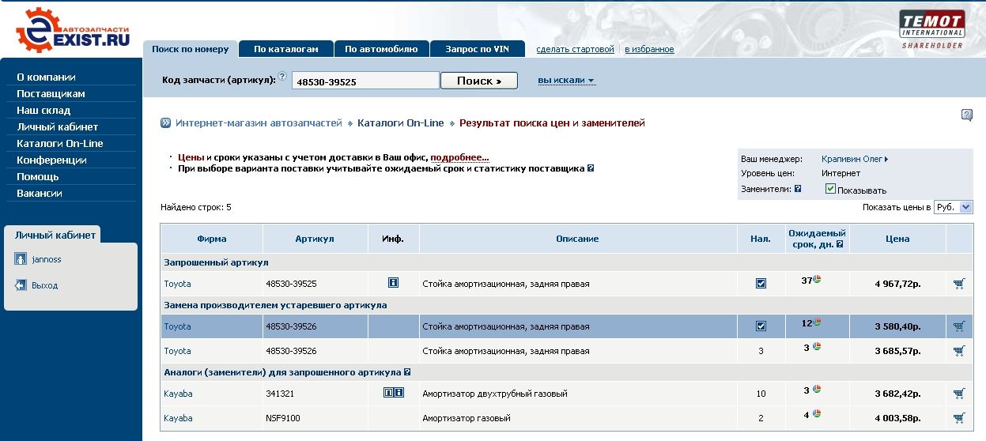This screenshot has width=986, height=441.
Task: Open info icon for Toyota 48530-39525
Action: coord(393,283)
